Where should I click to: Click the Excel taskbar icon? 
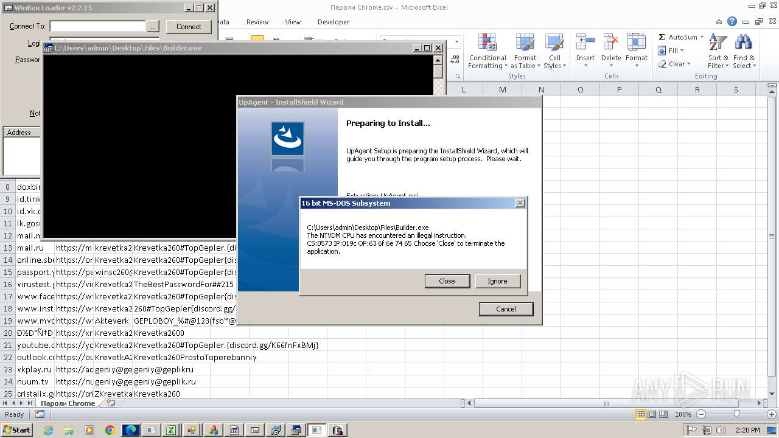[x=172, y=430]
